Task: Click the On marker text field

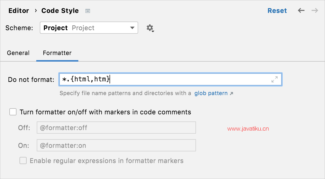Action: 116,145
